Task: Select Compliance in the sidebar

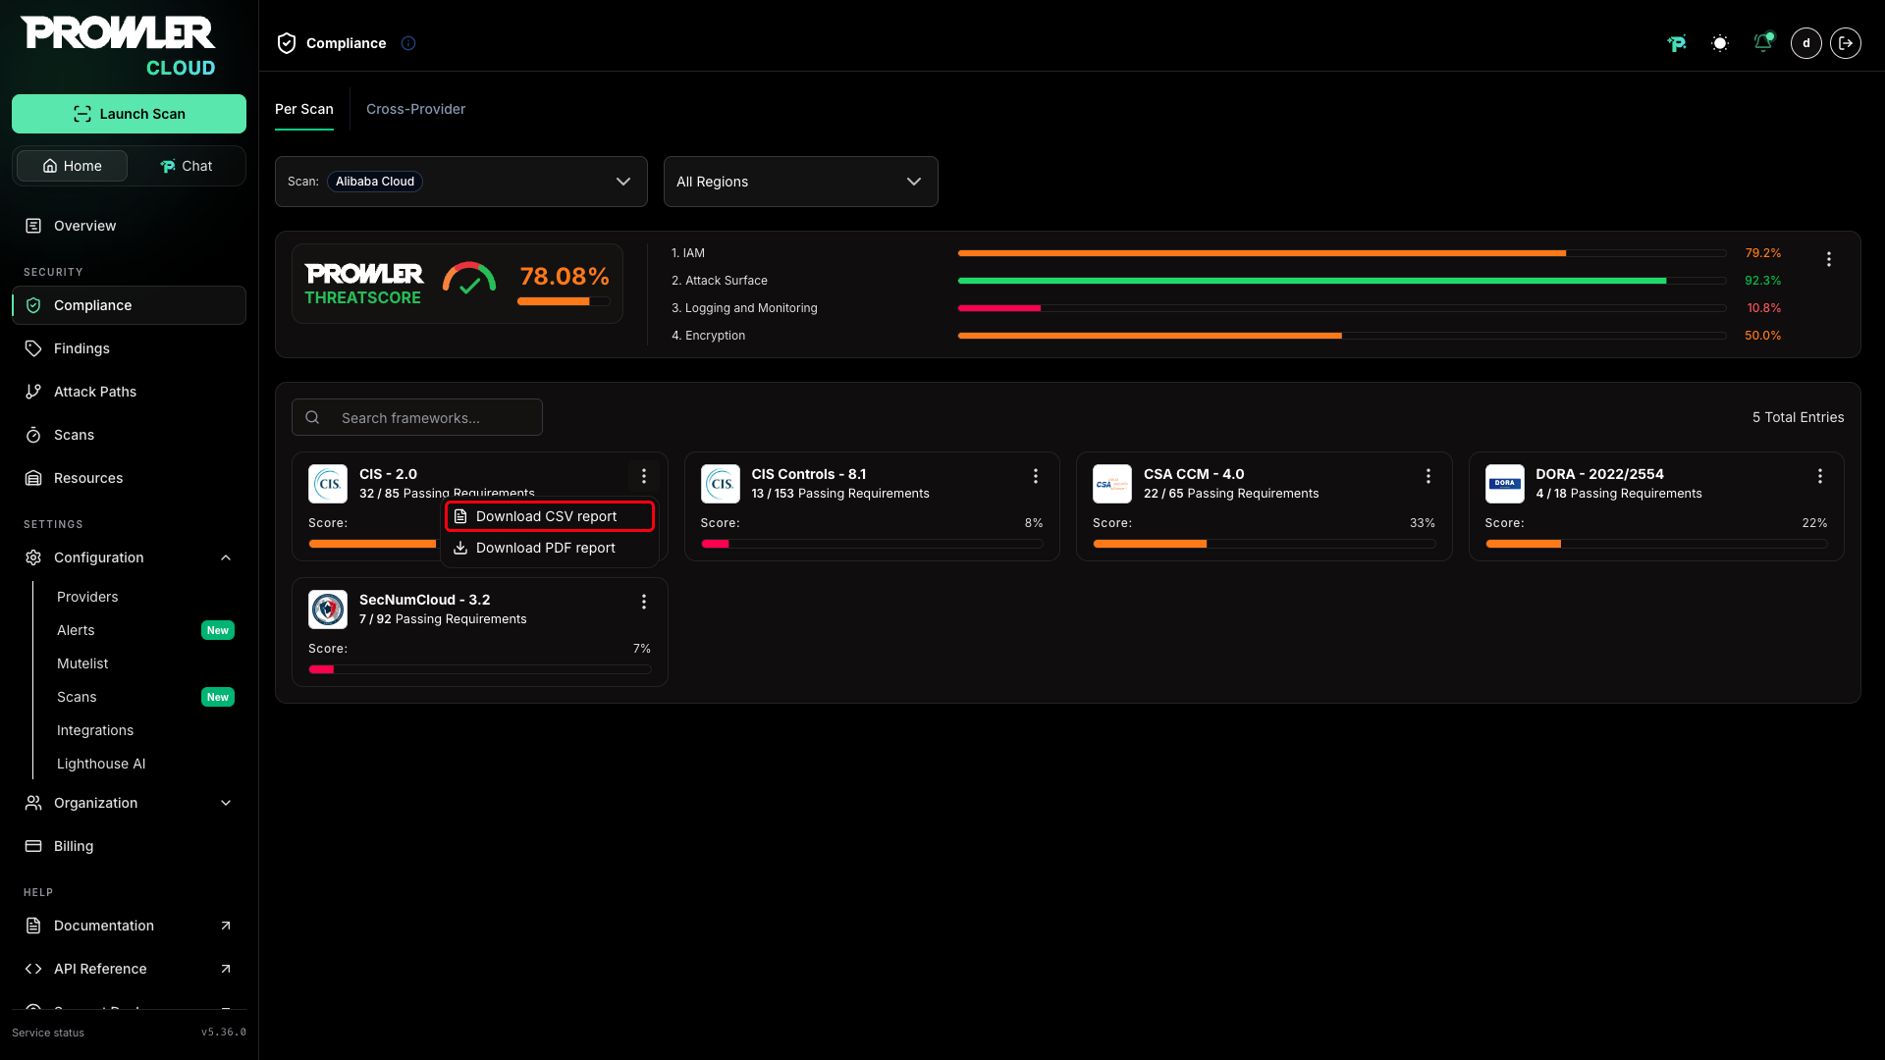Action: click(129, 305)
